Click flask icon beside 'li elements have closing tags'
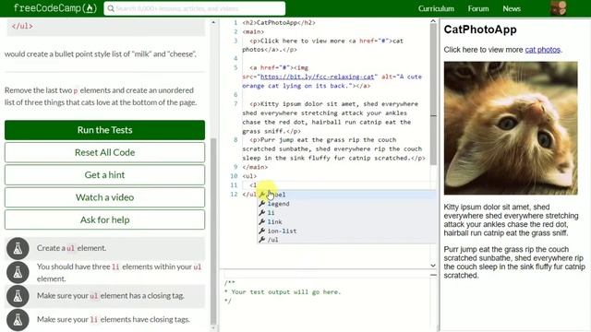 (18, 320)
